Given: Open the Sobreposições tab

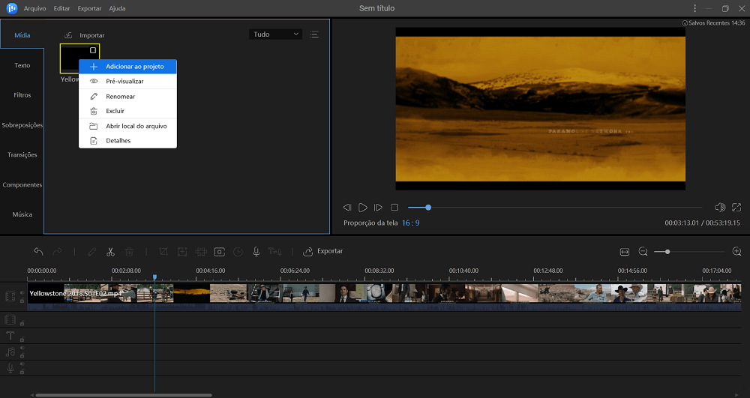Looking at the screenshot, I should [x=22, y=125].
